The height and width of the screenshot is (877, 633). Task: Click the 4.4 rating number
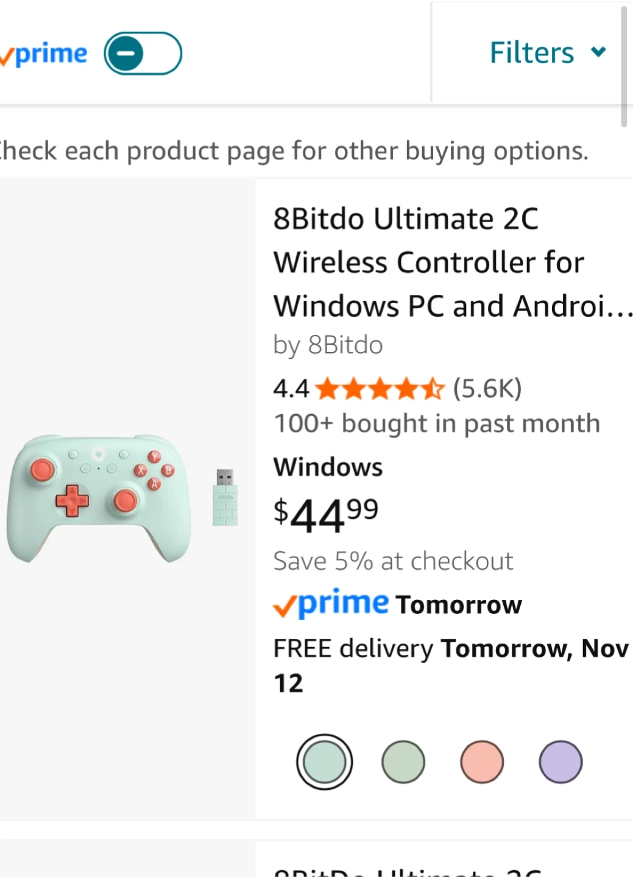[x=291, y=389]
